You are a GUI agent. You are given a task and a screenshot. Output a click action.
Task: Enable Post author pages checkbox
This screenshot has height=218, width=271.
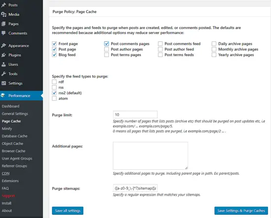[106, 49]
